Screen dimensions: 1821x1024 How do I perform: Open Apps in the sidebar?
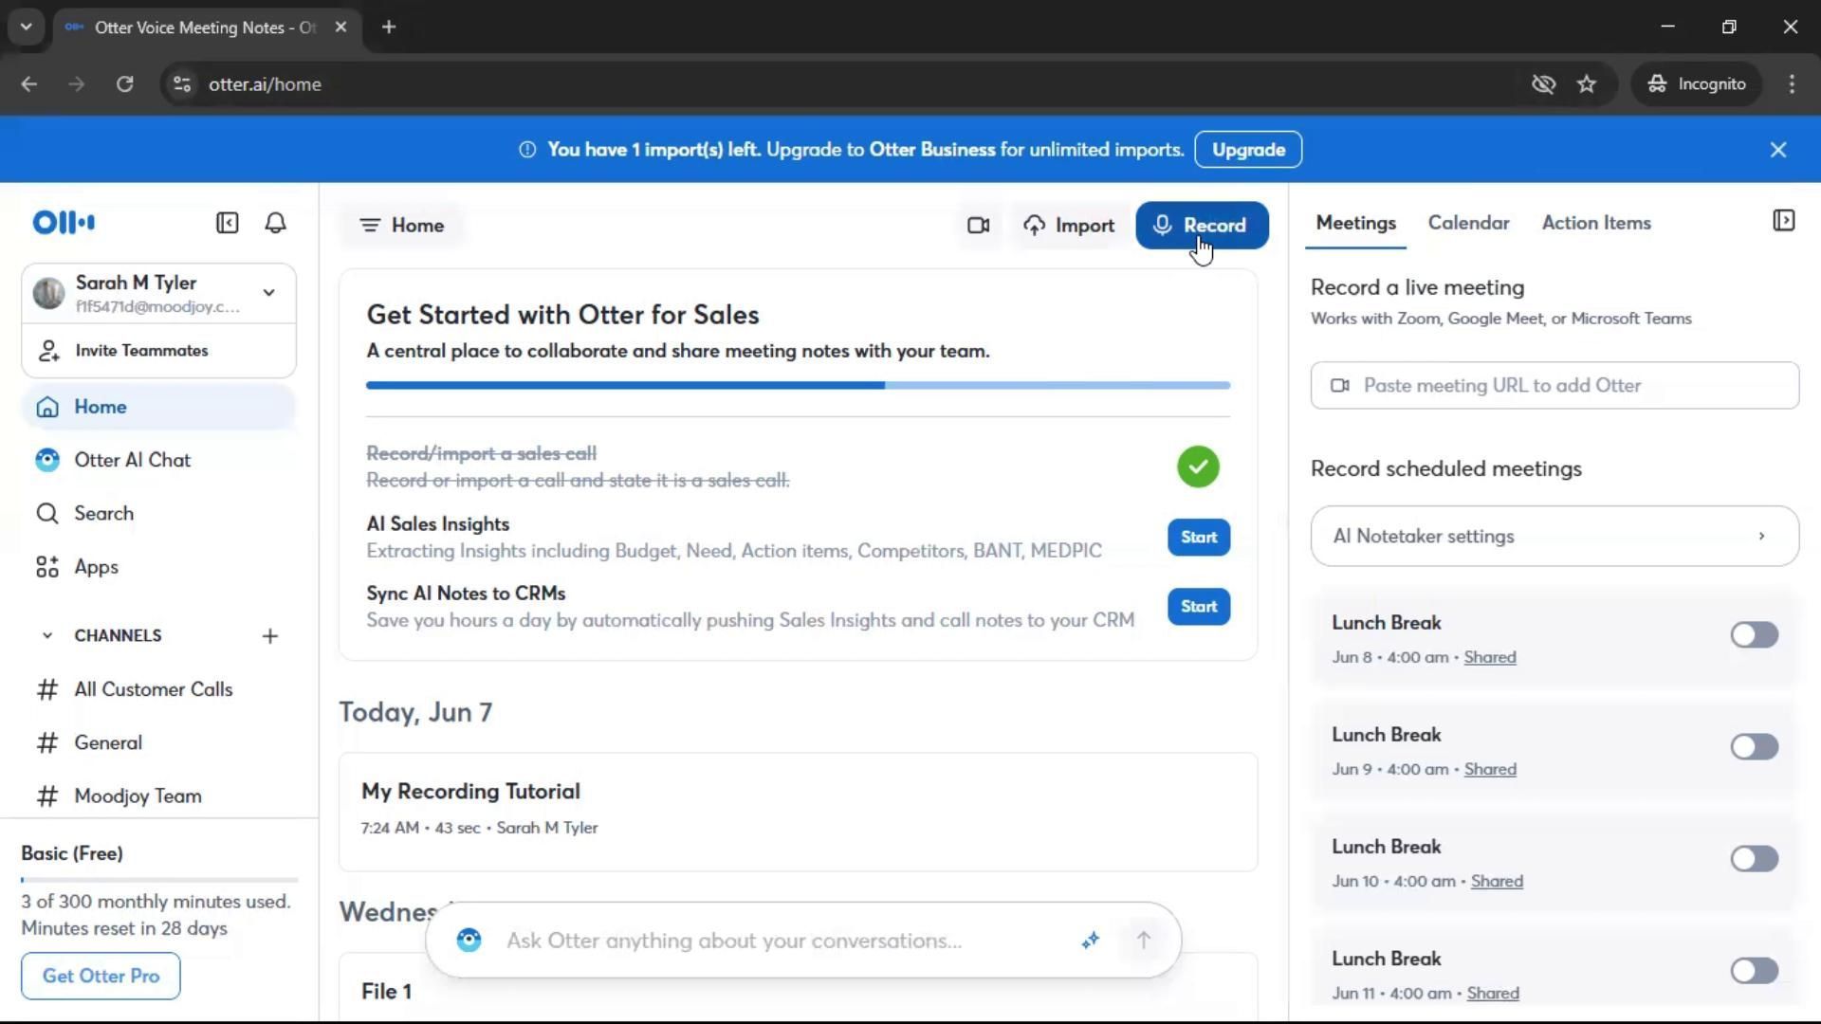coord(96,567)
